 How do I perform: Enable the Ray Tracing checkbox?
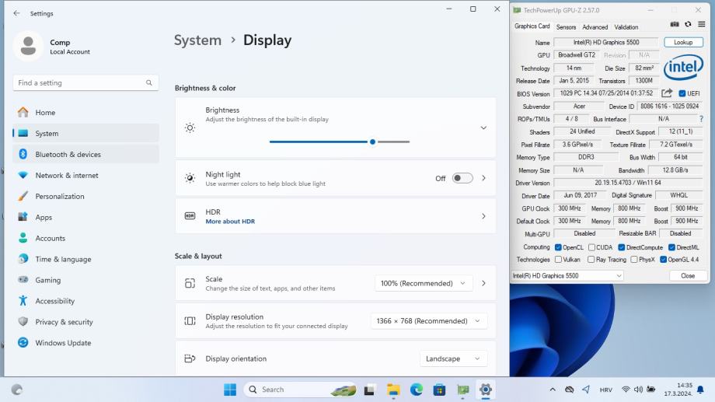click(x=591, y=260)
